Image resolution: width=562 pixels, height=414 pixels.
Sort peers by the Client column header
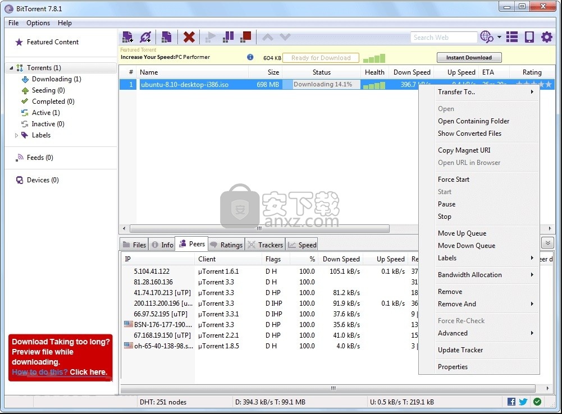coord(229,259)
